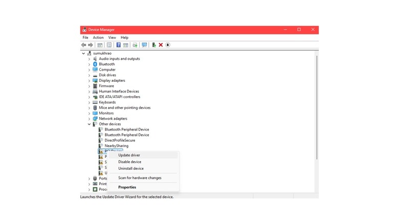Expand Audio inputs and outputs

coord(89,59)
